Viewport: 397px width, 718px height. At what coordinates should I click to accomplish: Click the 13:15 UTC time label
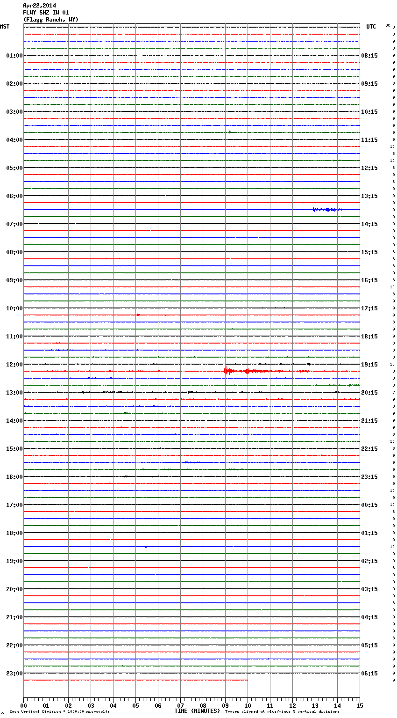[x=369, y=196]
